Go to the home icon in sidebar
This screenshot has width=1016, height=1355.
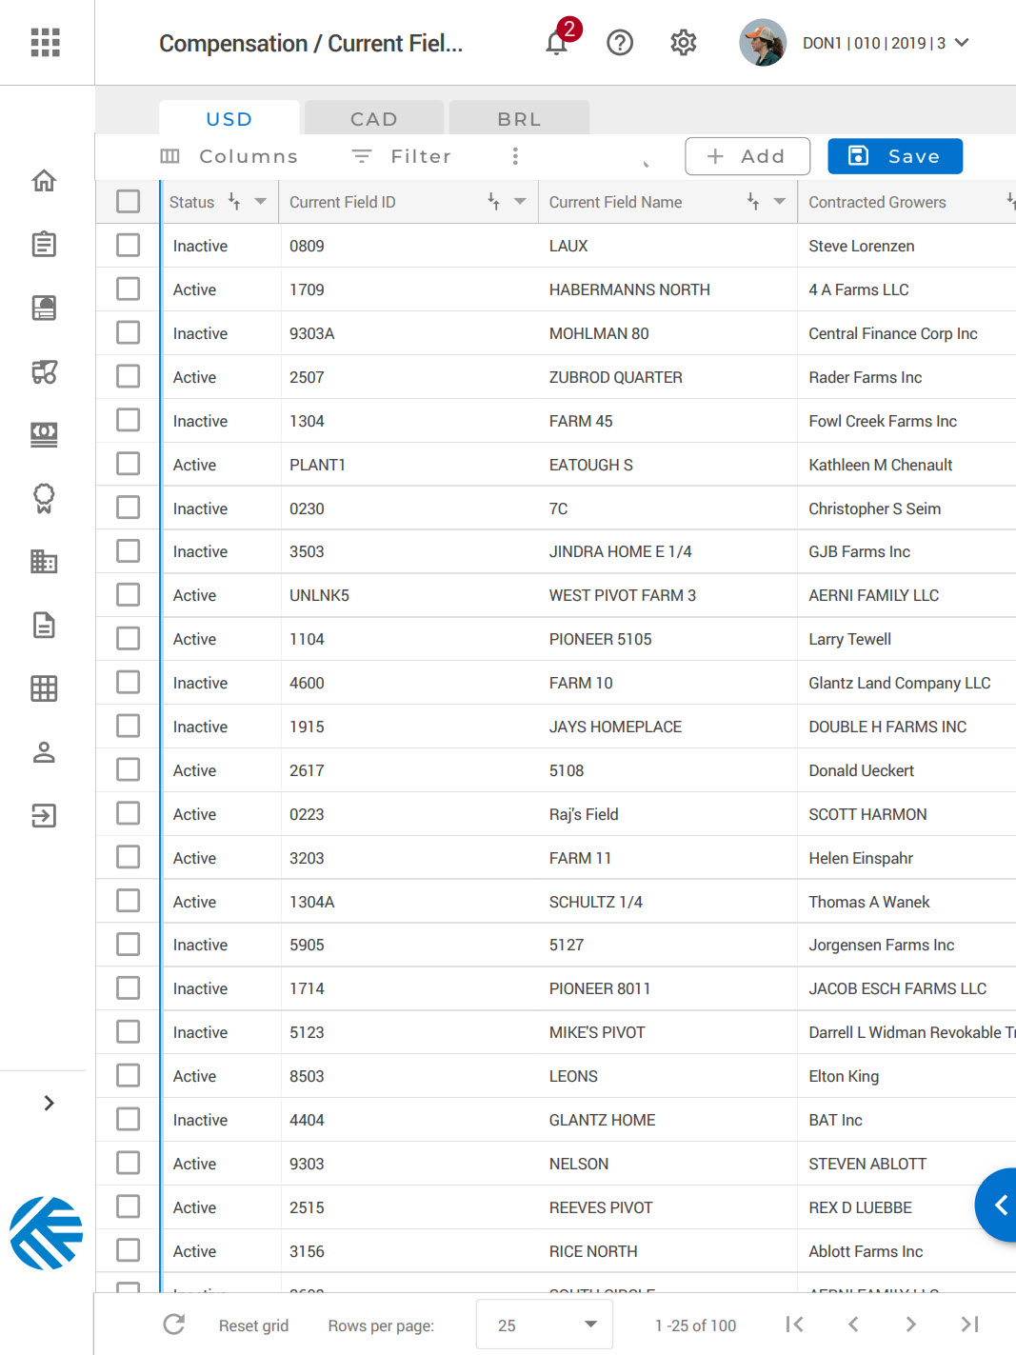(44, 181)
